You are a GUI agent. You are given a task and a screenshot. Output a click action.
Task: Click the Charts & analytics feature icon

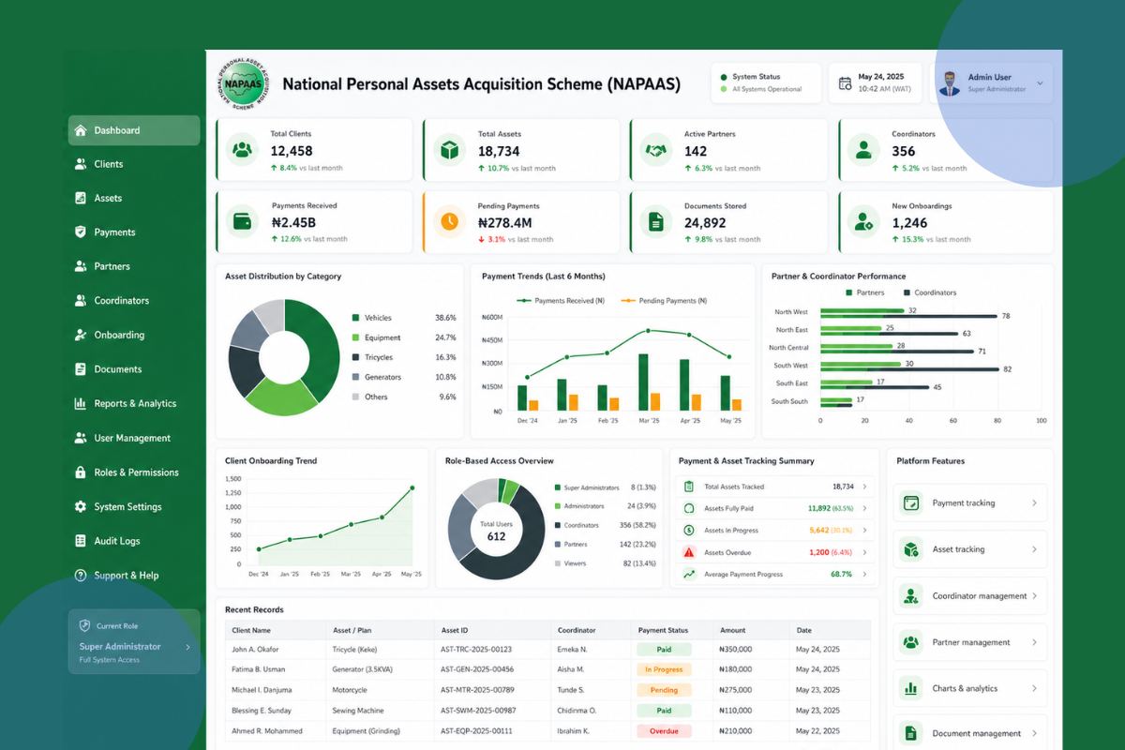(909, 688)
